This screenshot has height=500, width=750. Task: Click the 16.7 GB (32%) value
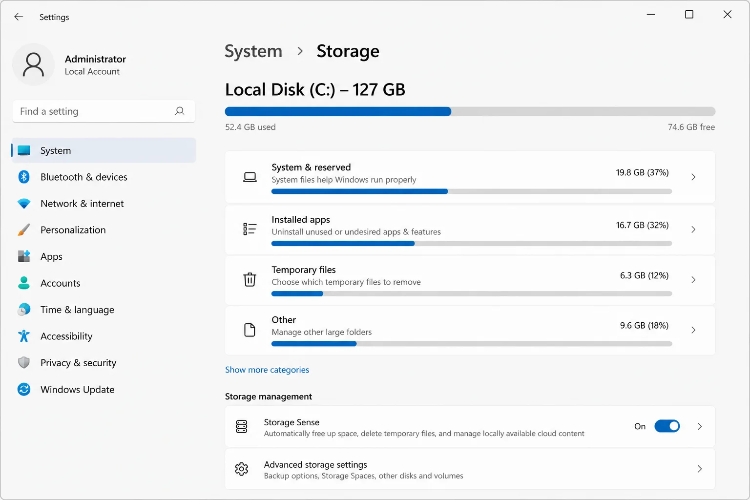(x=642, y=225)
